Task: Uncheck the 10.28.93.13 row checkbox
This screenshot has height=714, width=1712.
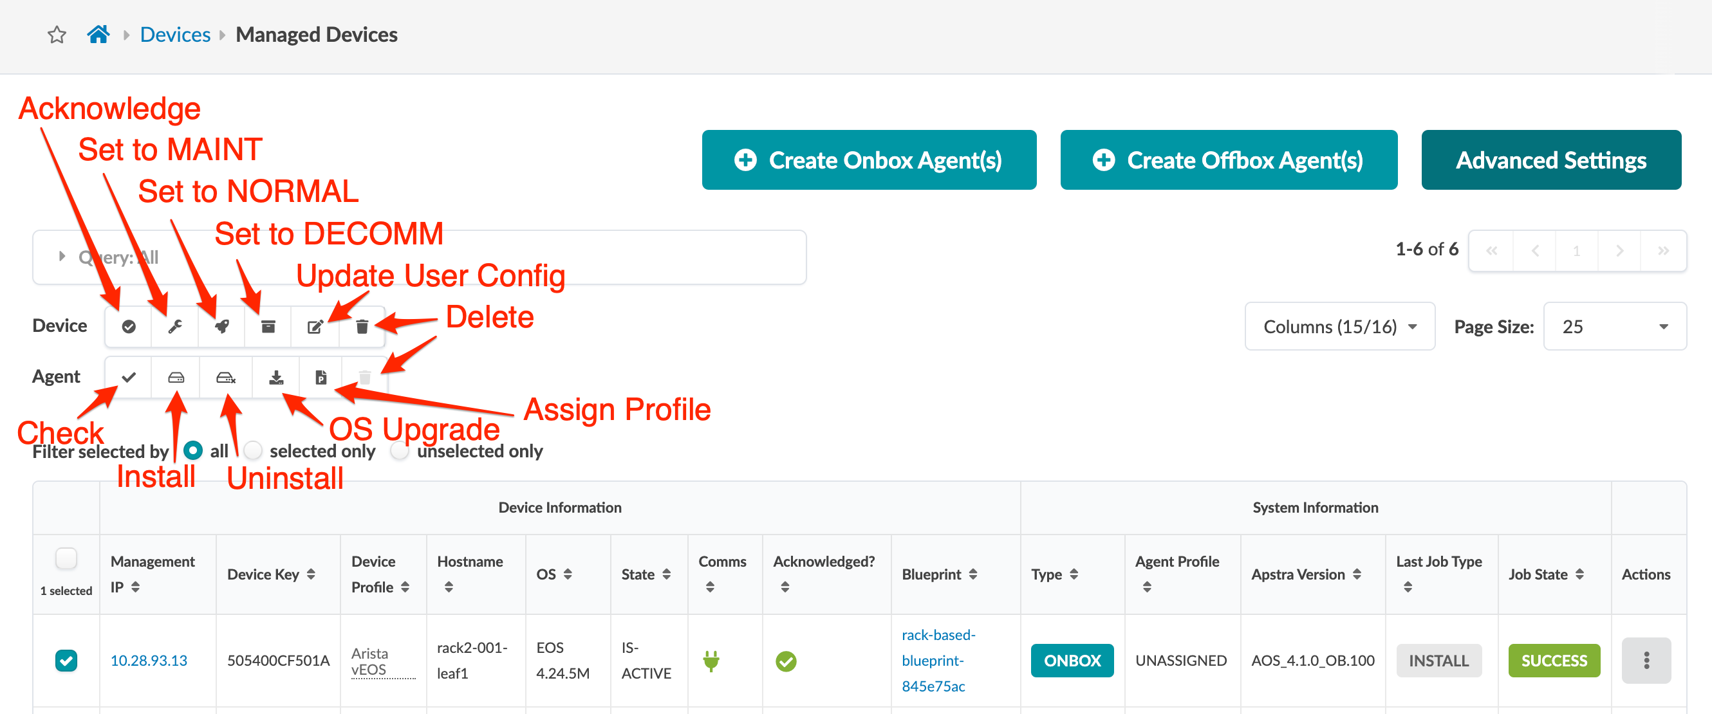Action: (x=66, y=659)
